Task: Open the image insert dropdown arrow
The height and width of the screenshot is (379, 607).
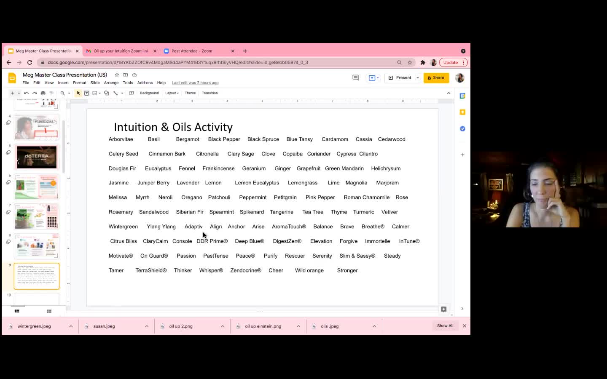Action: click(x=99, y=93)
